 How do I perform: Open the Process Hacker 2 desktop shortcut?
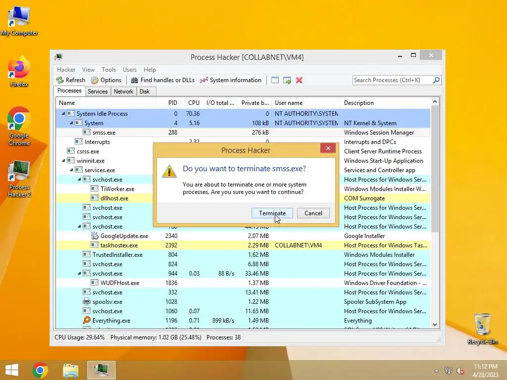pyautogui.click(x=19, y=178)
